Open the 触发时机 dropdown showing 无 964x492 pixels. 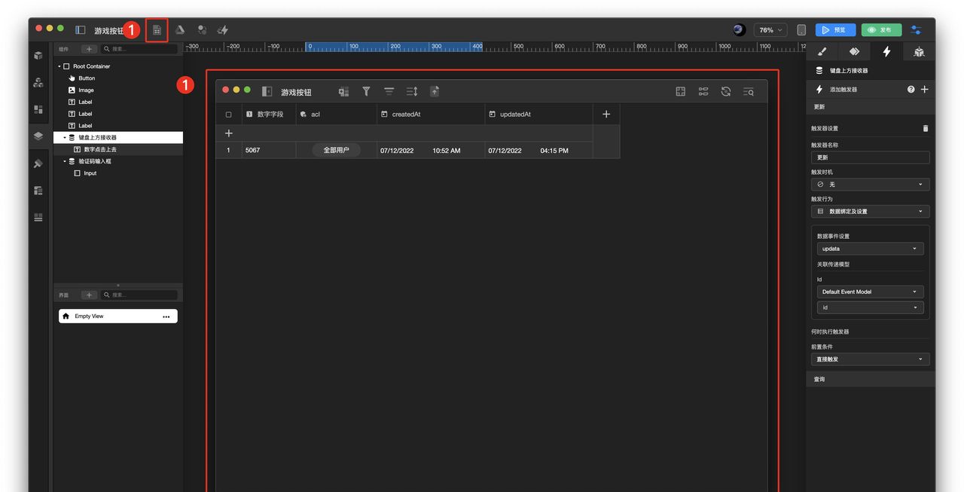[x=871, y=185]
